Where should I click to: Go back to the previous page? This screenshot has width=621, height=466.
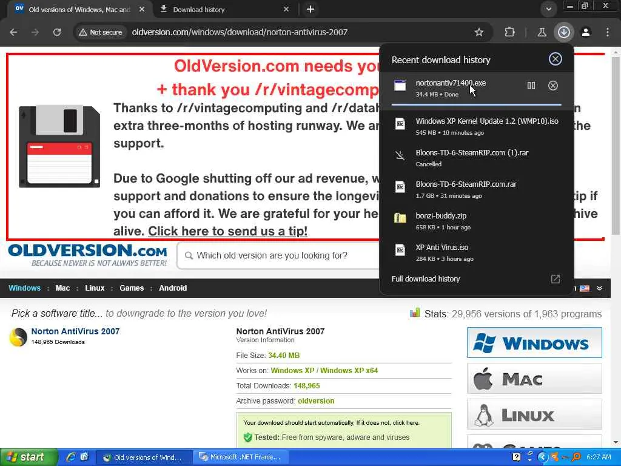(x=13, y=32)
